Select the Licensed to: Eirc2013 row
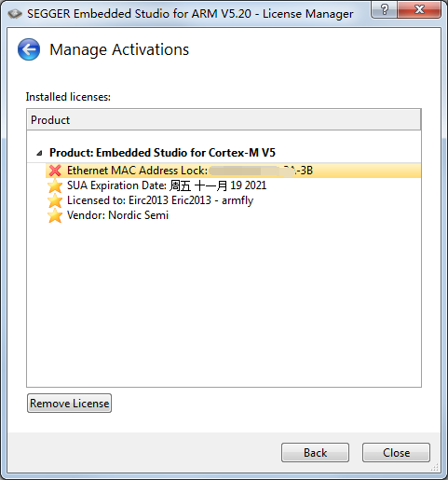 coord(233,200)
